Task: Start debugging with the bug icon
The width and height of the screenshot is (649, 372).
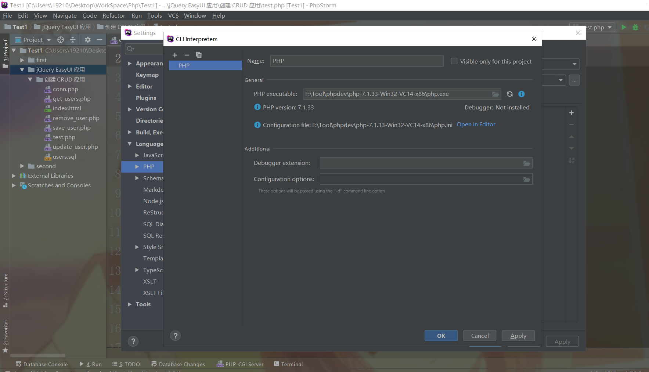Action: [x=635, y=27]
